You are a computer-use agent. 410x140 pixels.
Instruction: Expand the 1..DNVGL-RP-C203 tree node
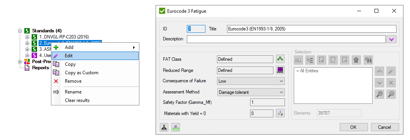pyautogui.click(x=27, y=37)
